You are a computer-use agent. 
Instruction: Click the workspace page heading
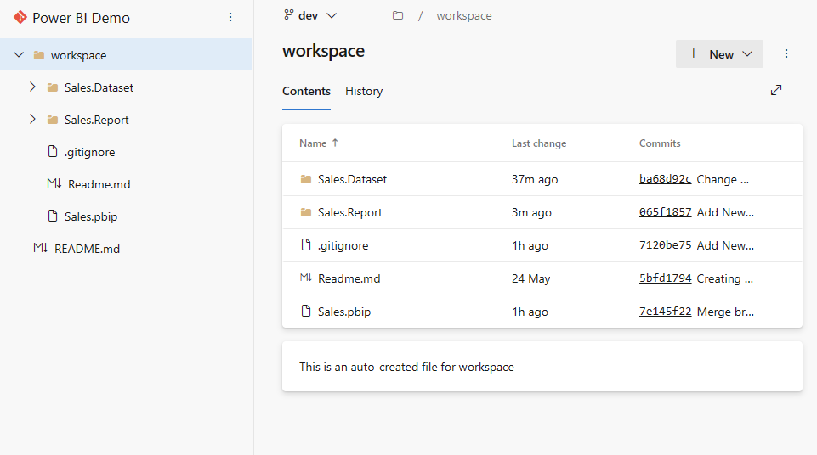[x=324, y=51]
